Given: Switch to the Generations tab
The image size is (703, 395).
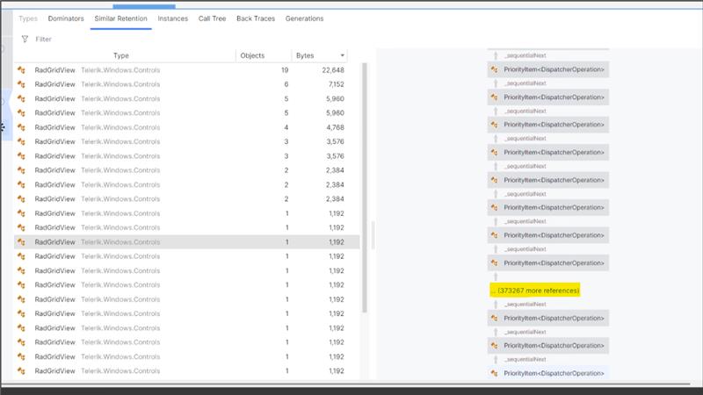Looking at the screenshot, I should click(304, 18).
